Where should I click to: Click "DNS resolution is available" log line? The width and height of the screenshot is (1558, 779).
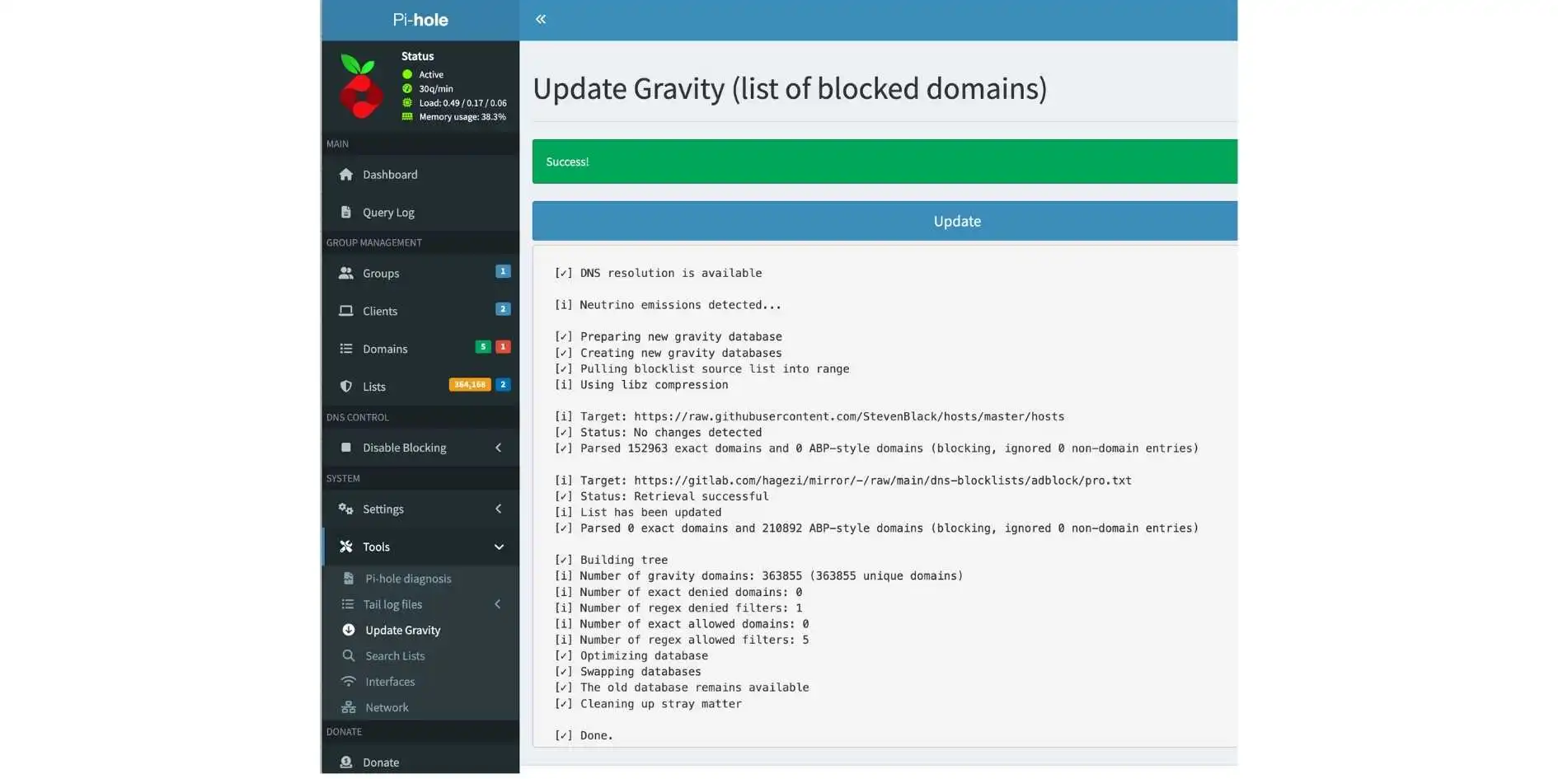pos(658,274)
